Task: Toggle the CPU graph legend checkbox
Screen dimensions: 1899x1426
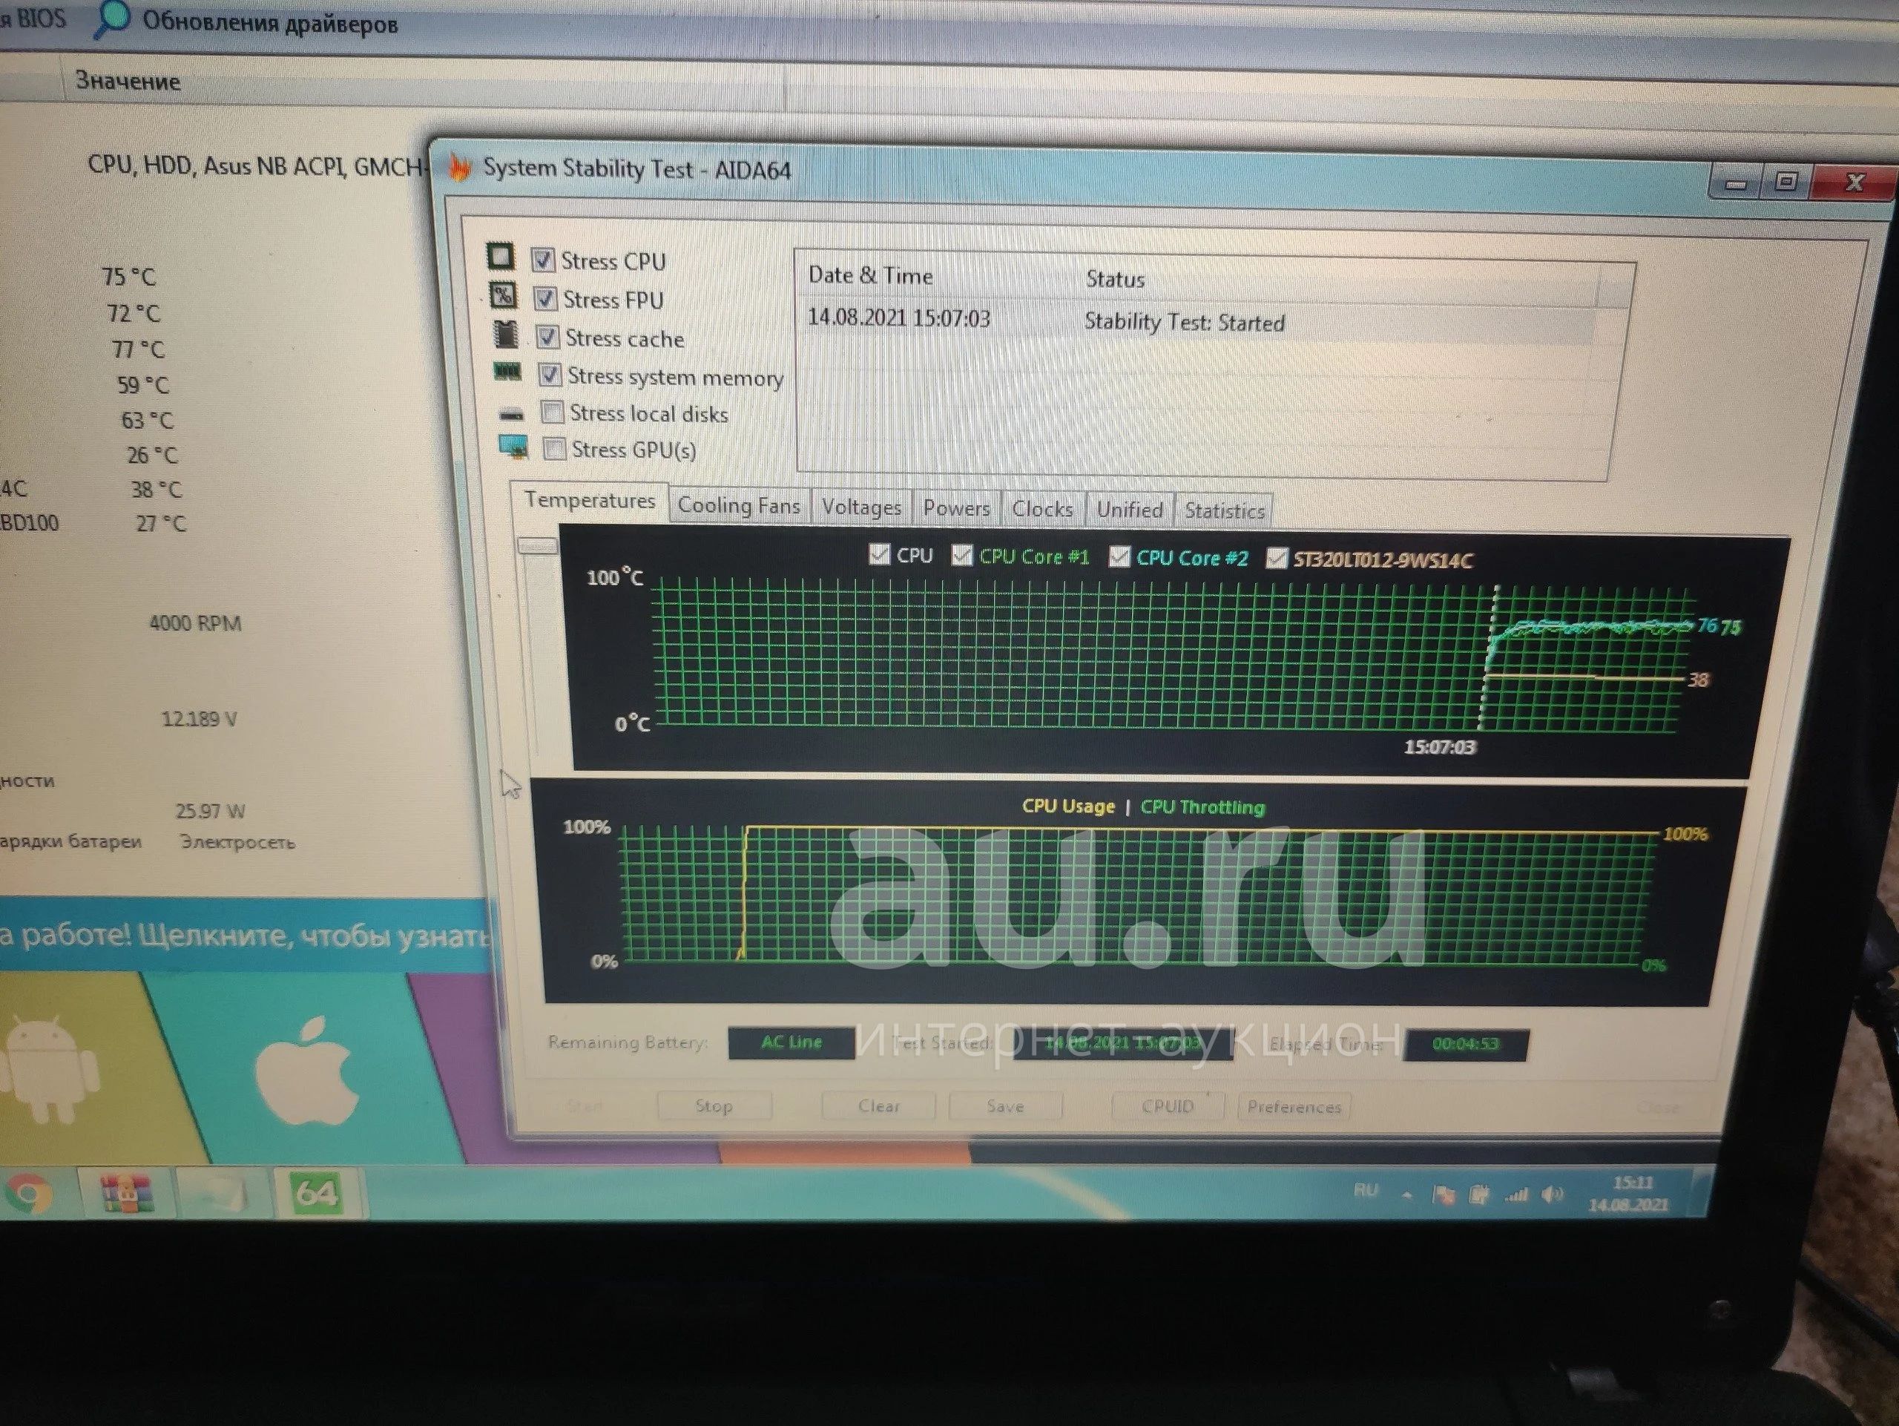Action: (879, 553)
